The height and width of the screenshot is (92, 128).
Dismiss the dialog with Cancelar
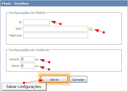[78, 79]
